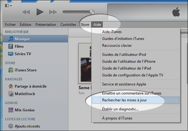The height and width of the screenshot is (131, 188).
Task: Click the Musique note icon
Action: click(11, 39)
